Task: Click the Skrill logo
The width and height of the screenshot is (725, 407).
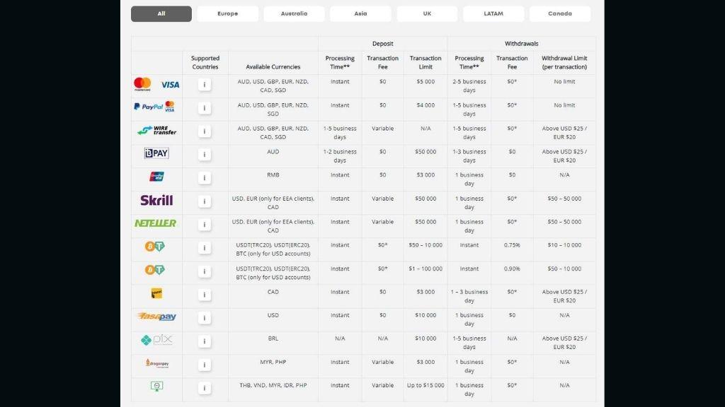Action: coord(156,200)
